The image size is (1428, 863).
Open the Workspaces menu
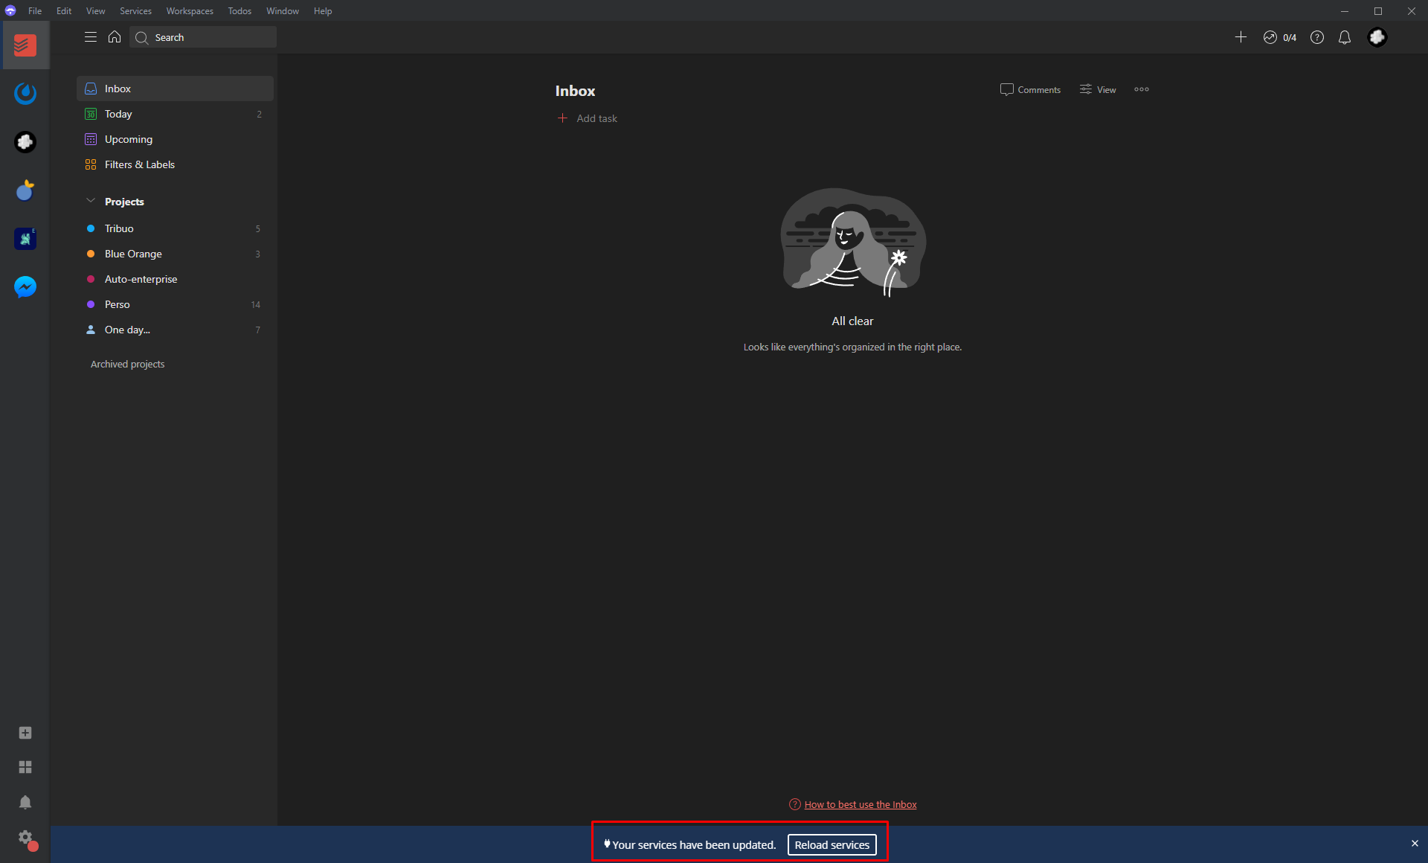point(189,10)
